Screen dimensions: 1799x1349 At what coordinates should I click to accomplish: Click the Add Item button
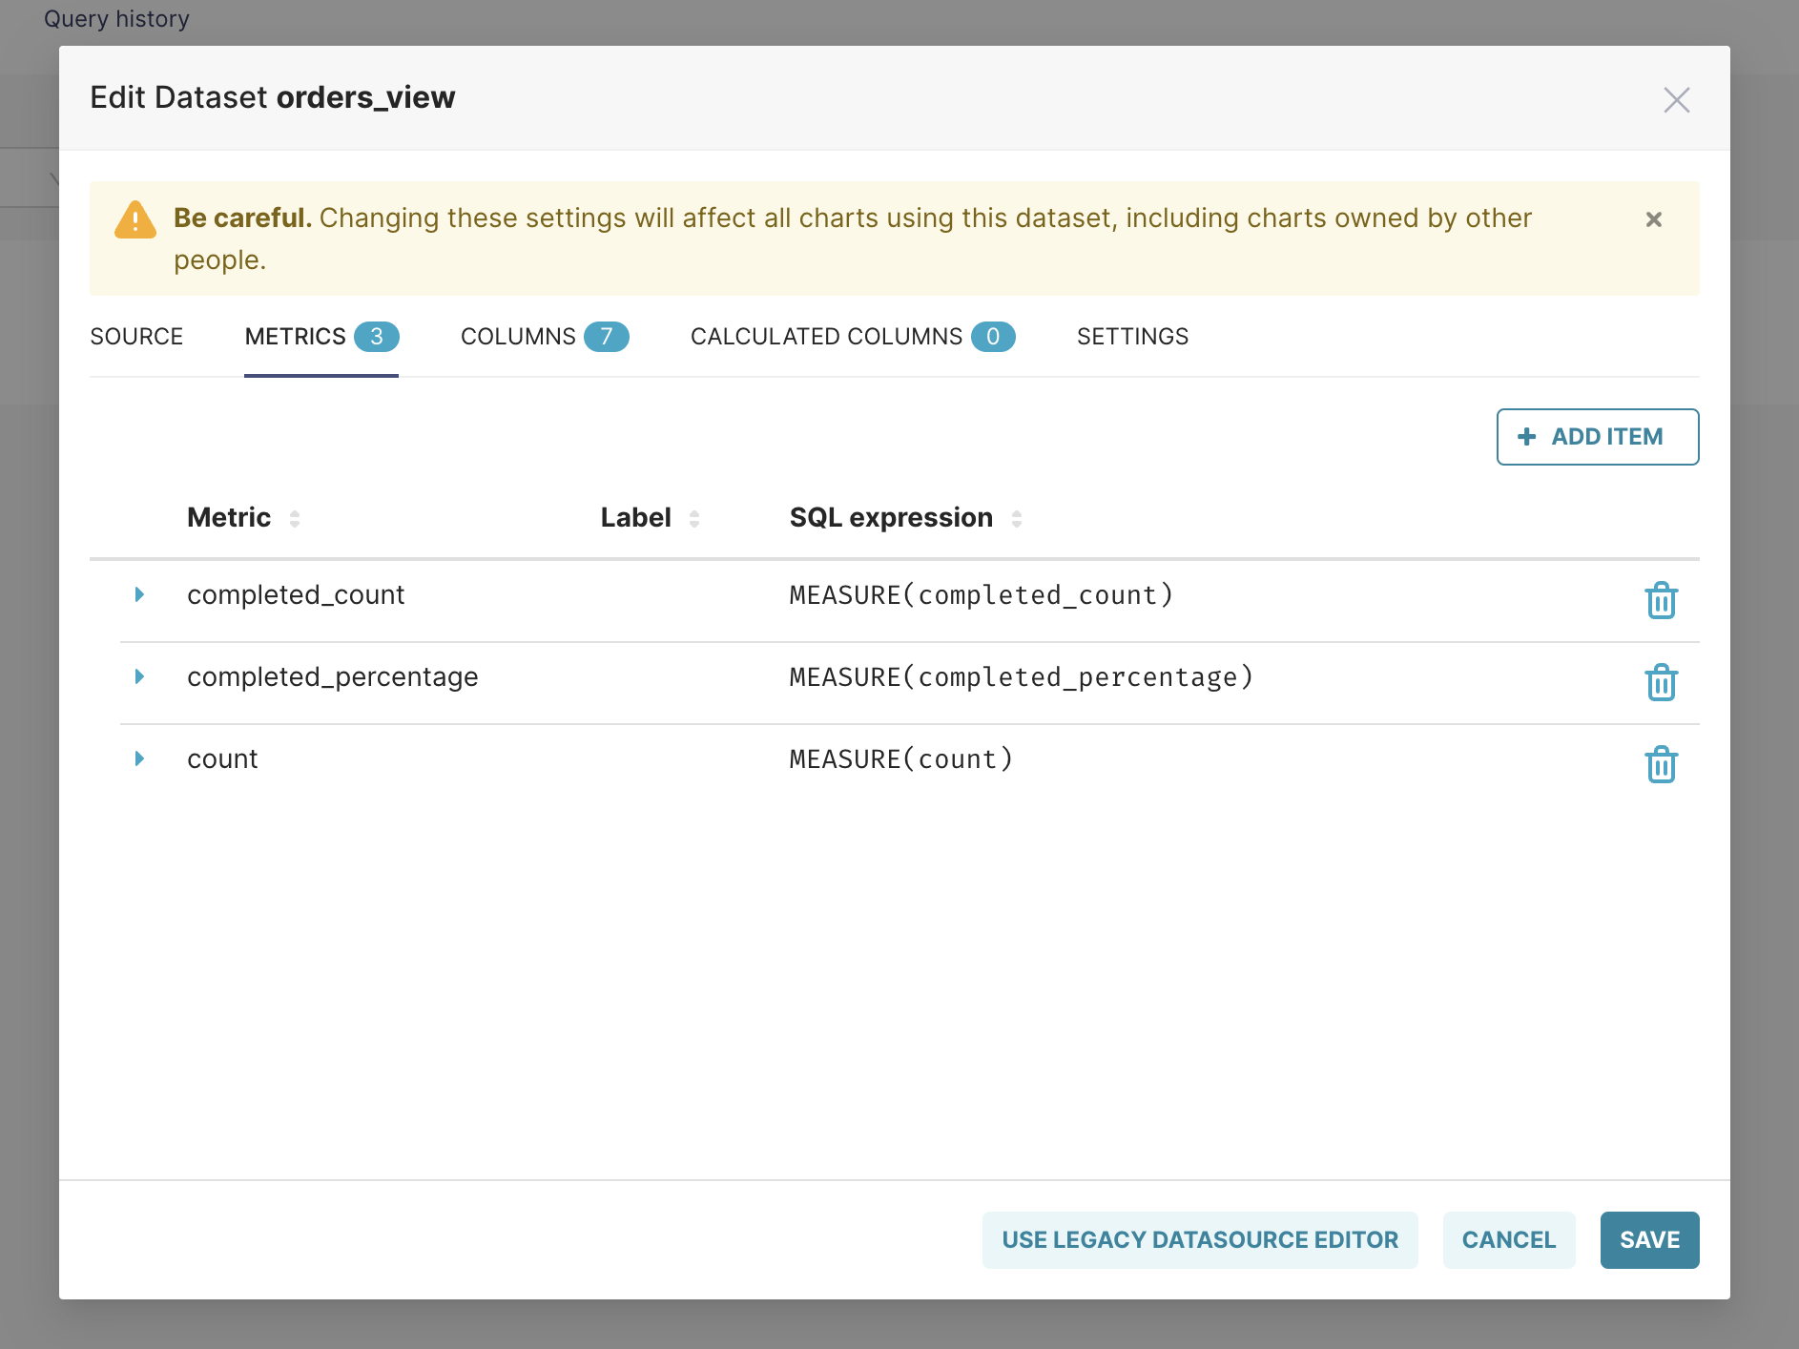1597,437
